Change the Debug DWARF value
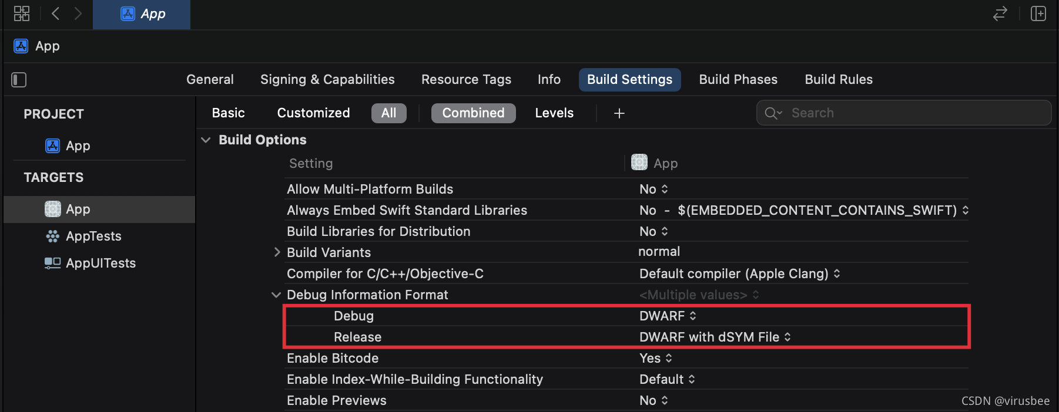1059x412 pixels. pyautogui.click(x=668, y=316)
